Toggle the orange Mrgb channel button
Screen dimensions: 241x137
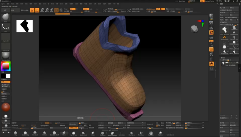pos(72,9)
